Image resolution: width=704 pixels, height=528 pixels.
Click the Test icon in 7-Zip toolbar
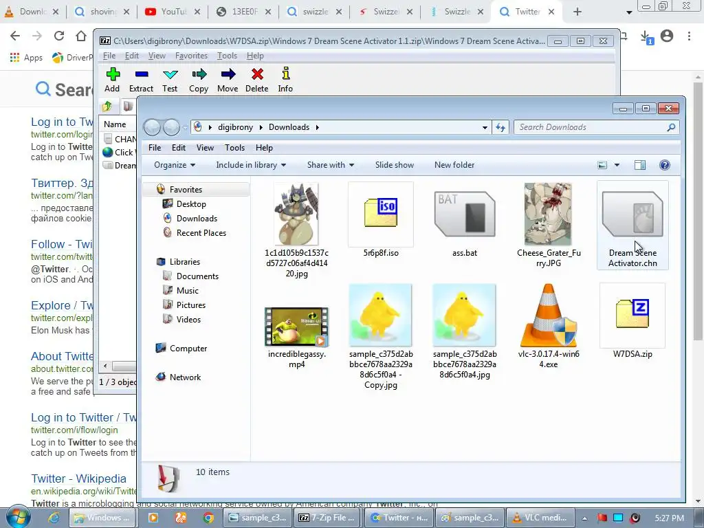pos(170,80)
